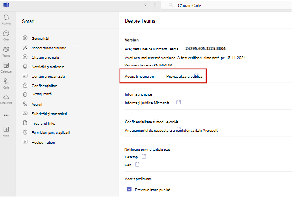Click the Notificare privind terțele părți heading
The height and width of the screenshot is (198, 292).
147,149
